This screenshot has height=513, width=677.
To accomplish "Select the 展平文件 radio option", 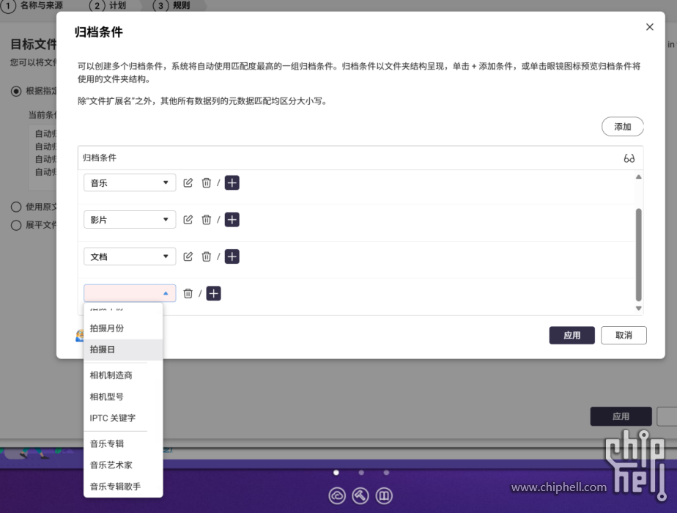I will pyautogui.click(x=16, y=225).
